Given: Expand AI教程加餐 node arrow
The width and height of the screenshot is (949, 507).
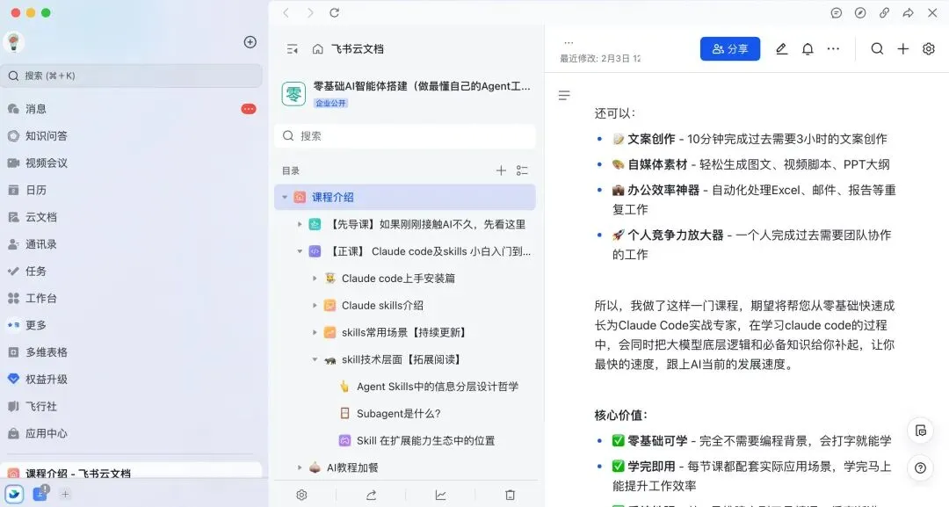Looking at the screenshot, I should pyautogui.click(x=300, y=467).
